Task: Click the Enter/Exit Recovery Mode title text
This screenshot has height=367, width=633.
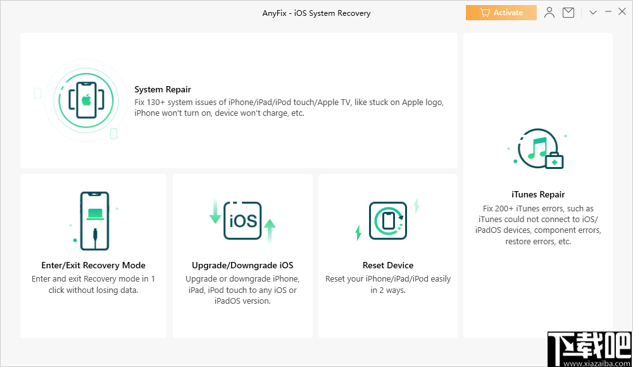Action: [93, 265]
